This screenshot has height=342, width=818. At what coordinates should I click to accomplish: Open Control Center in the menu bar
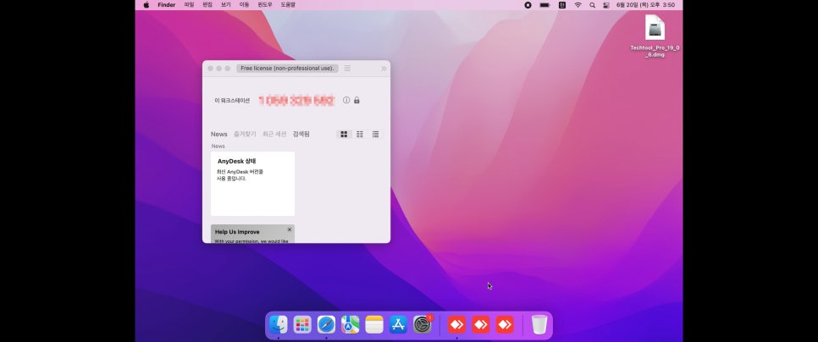(606, 5)
